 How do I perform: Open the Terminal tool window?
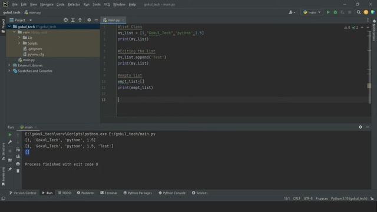[108, 193]
